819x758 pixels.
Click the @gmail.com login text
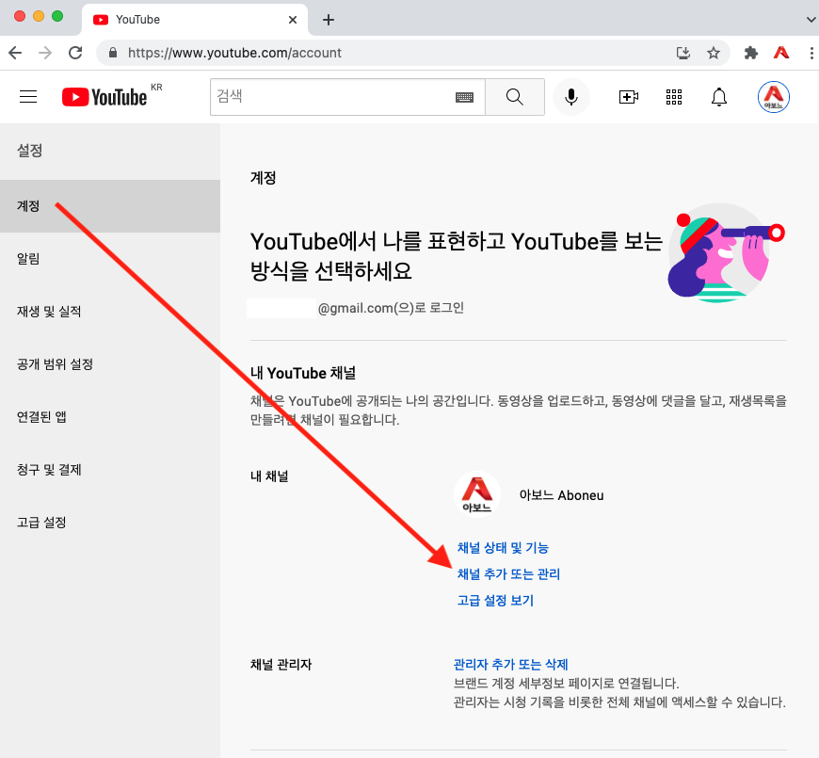pos(391,308)
